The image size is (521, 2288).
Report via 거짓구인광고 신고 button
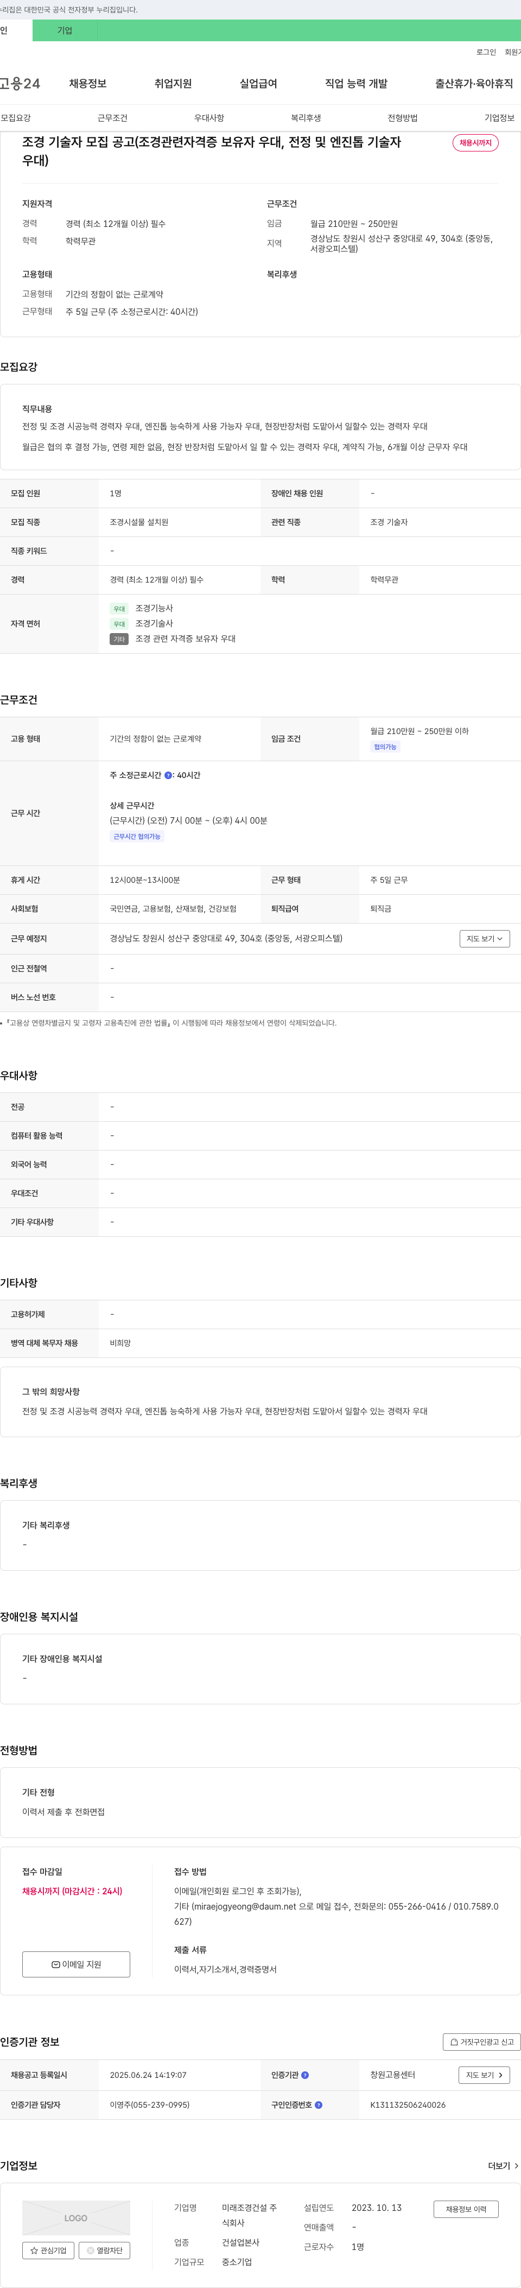pyautogui.click(x=482, y=2041)
